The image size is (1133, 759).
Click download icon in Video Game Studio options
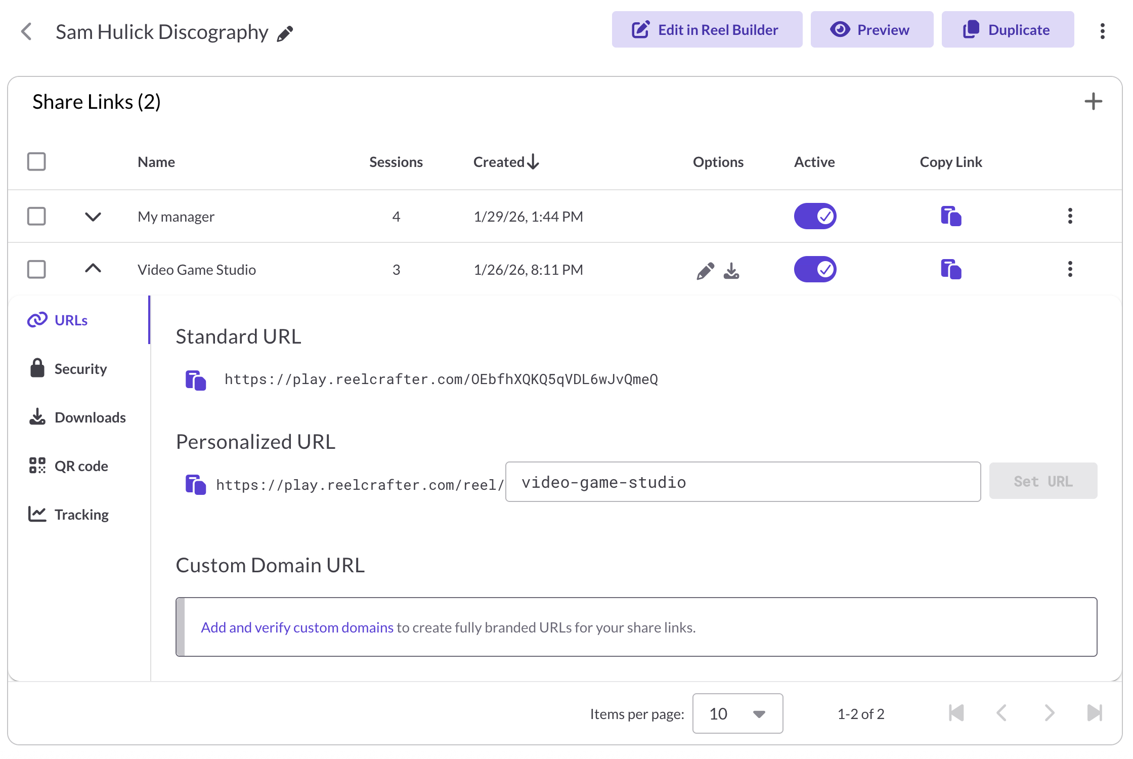(731, 271)
